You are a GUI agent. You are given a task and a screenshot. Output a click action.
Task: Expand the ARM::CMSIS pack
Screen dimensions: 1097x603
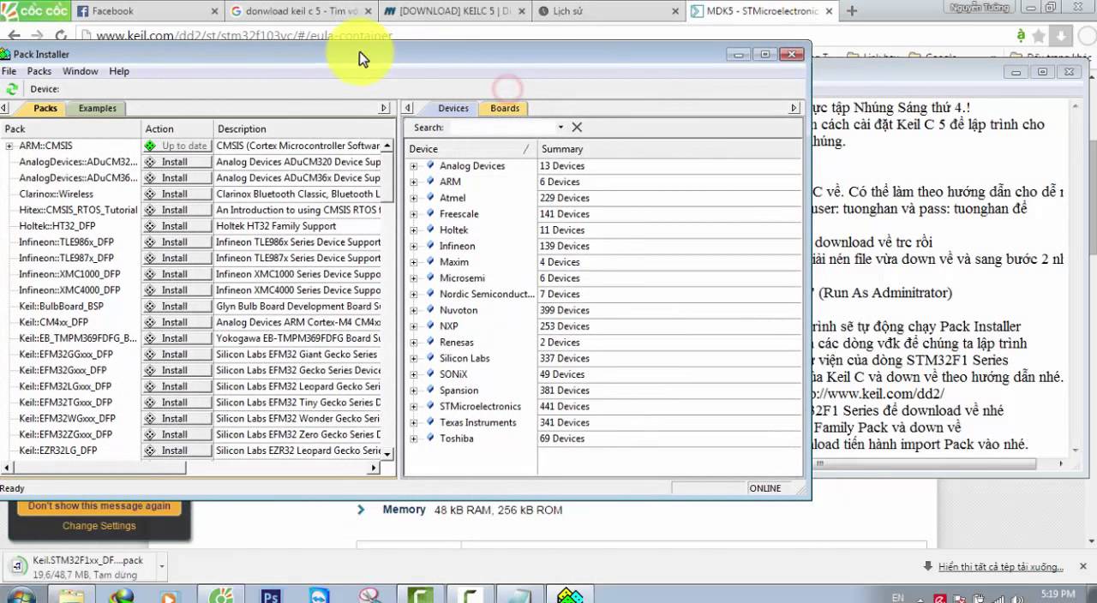pos(9,146)
